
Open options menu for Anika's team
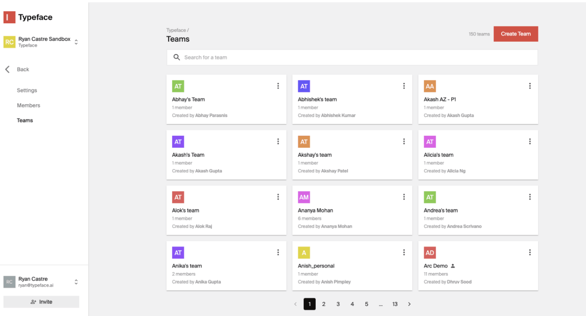pyautogui.click(x=278, y=252)
